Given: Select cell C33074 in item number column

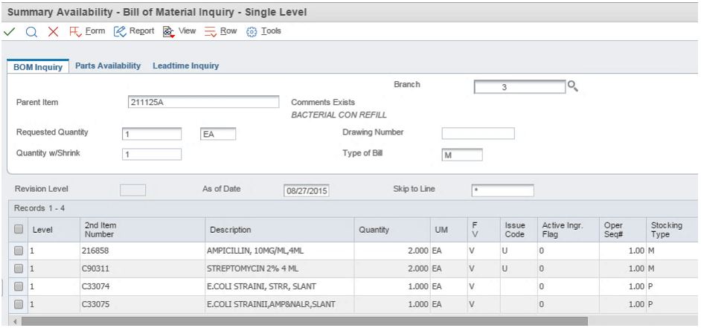Looking at the screenshot, I should point(143,287).
